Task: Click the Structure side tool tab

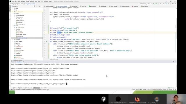Action: click(10, 16)
